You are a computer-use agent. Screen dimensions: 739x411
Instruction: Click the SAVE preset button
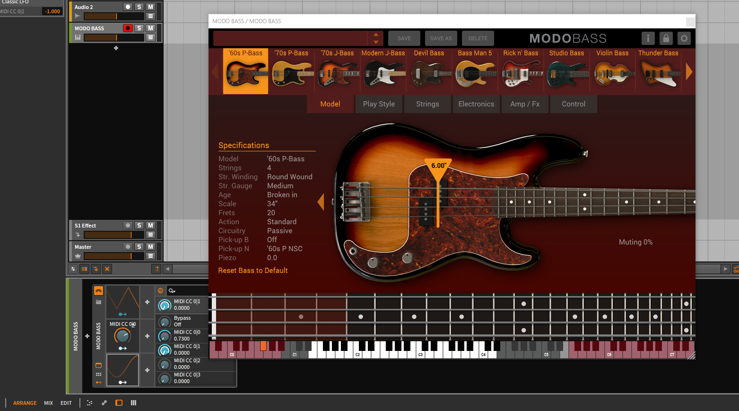[x=404, y=38]
